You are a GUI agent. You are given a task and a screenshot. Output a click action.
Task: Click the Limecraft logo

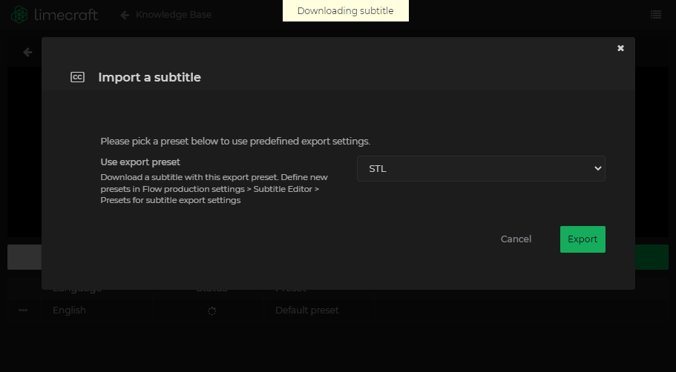coord(54,15)
